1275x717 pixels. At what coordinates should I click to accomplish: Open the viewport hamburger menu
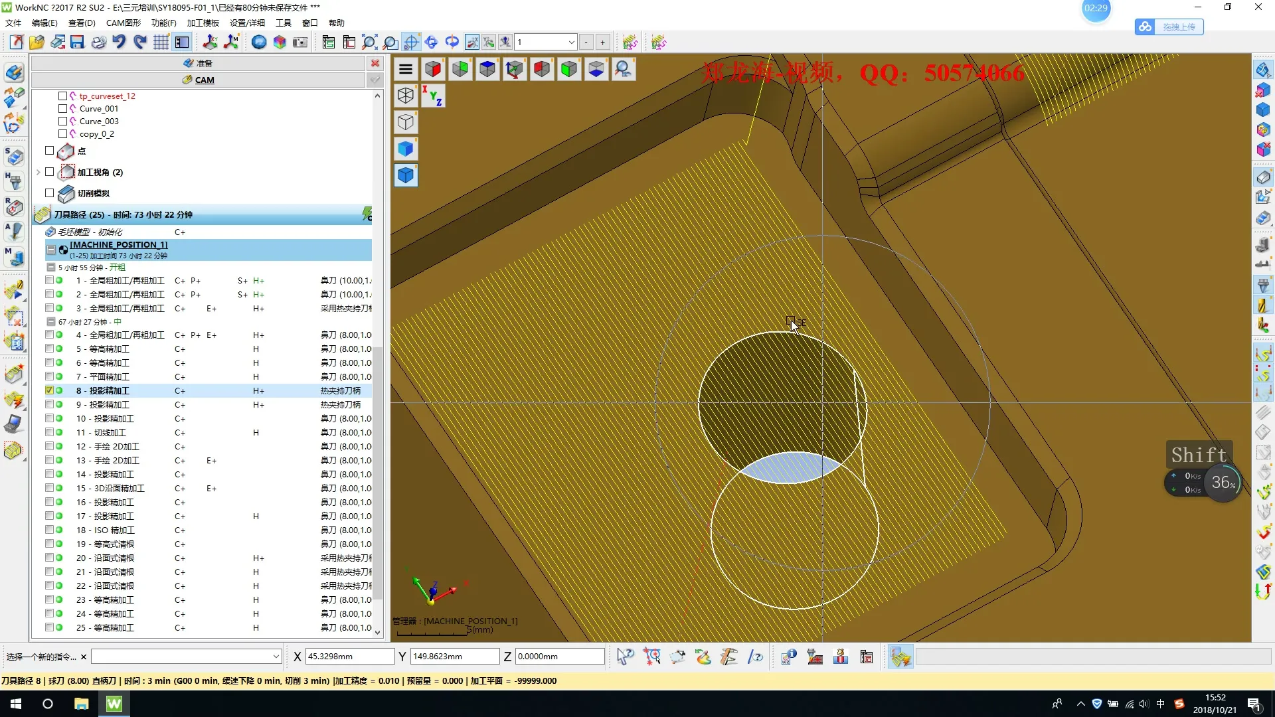[406, 69]
